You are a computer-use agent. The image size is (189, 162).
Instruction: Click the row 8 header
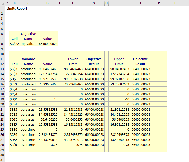pyautogui.click(x=2, y=44)
